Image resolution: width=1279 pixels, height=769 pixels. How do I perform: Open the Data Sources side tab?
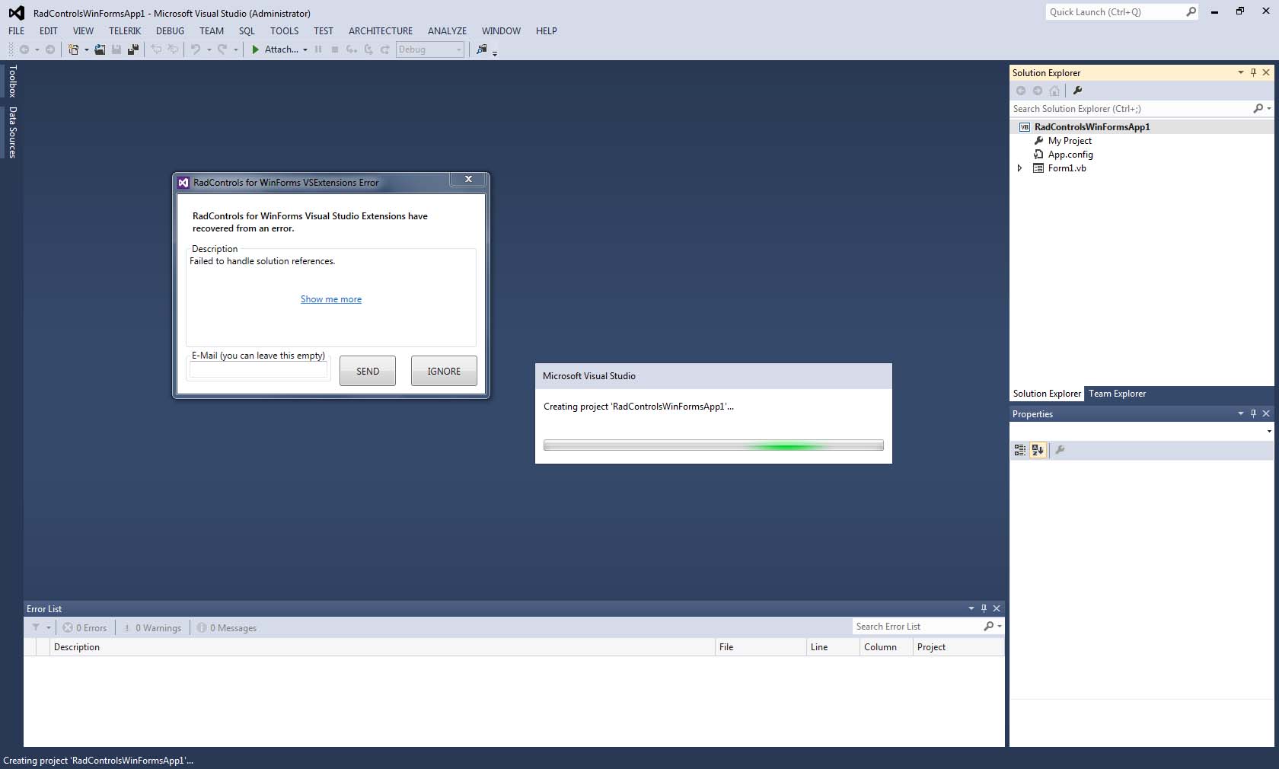point(12,132)
